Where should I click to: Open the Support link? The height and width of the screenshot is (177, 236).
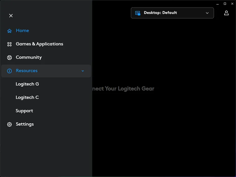(24, 111)
